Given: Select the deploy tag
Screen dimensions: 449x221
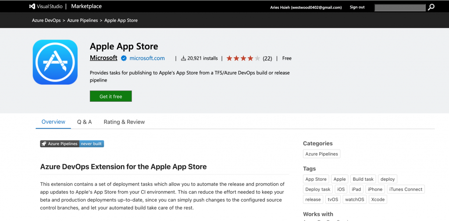Looking at the screenshot, I should pyautogui.click(x=388, y=179).
